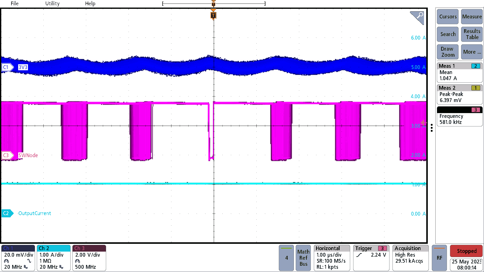
Task: Open the Results Table
Action: 472,34
